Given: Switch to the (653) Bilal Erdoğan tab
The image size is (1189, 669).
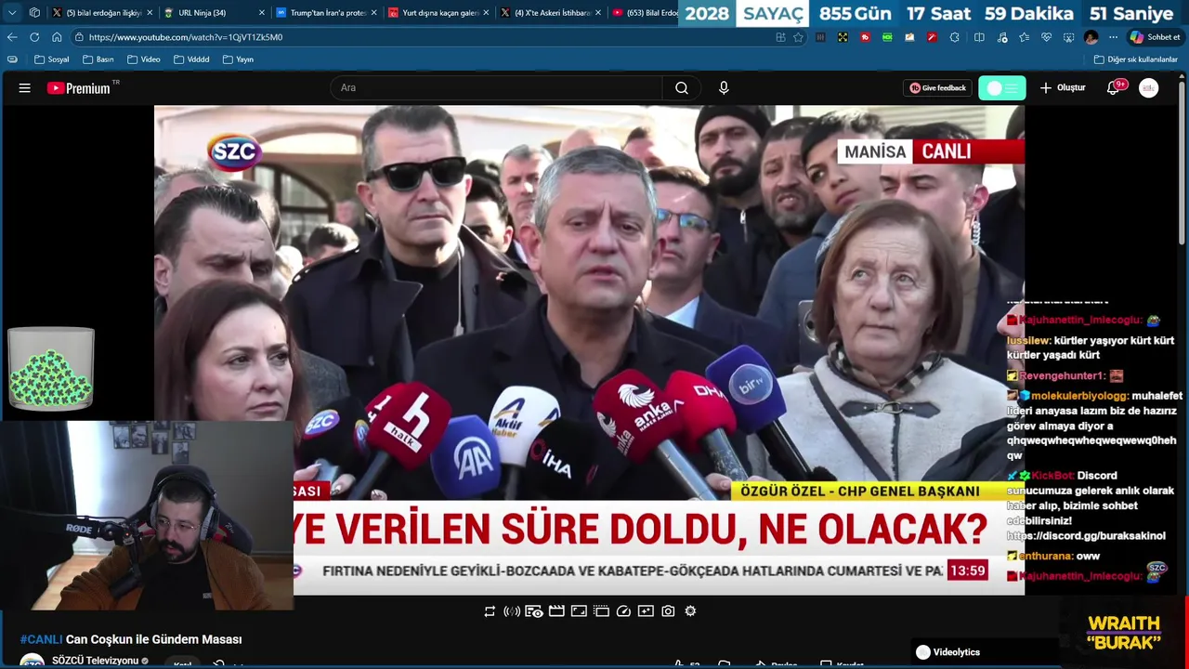Looking at the screenshot, I should pyautogui.click(x=644, y=13).
